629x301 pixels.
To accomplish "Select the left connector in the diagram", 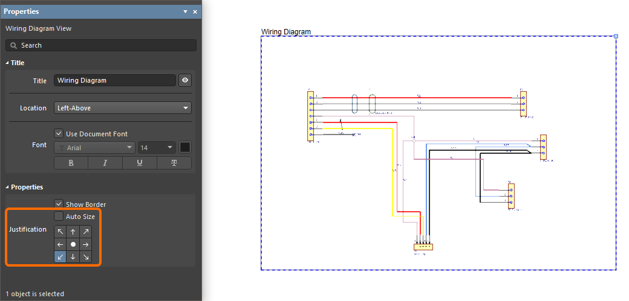I will pyautogui.click(x=310, y=116).
